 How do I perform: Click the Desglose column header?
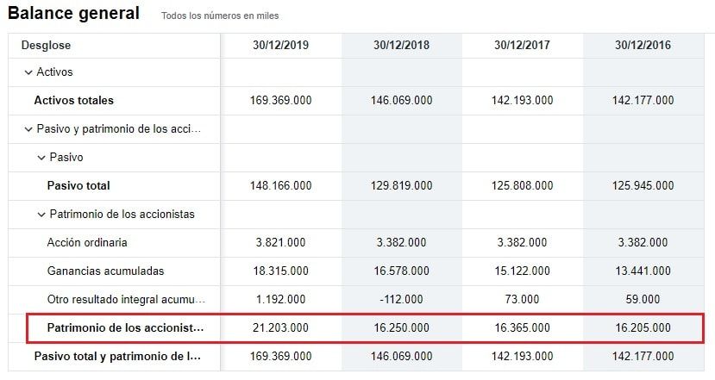click(x=46, y=45)
